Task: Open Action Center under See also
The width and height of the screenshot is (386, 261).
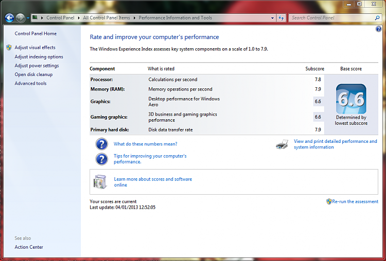Action: click(29, 247)
